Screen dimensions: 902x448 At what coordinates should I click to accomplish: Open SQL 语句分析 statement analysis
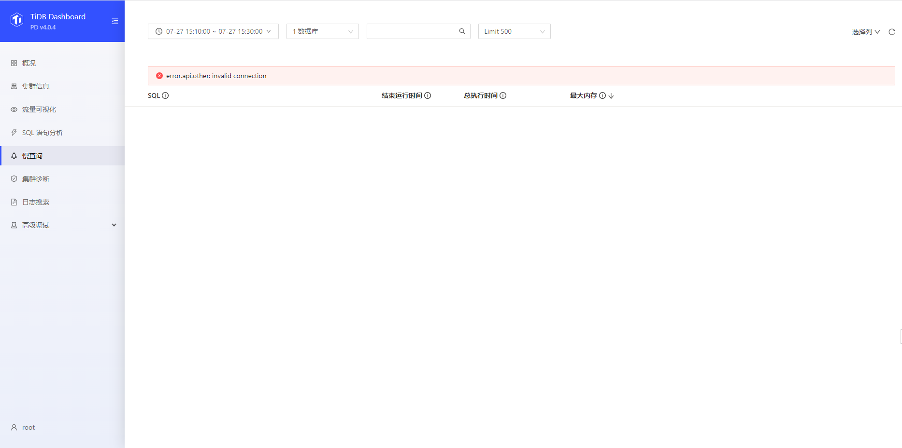(62, 133)
